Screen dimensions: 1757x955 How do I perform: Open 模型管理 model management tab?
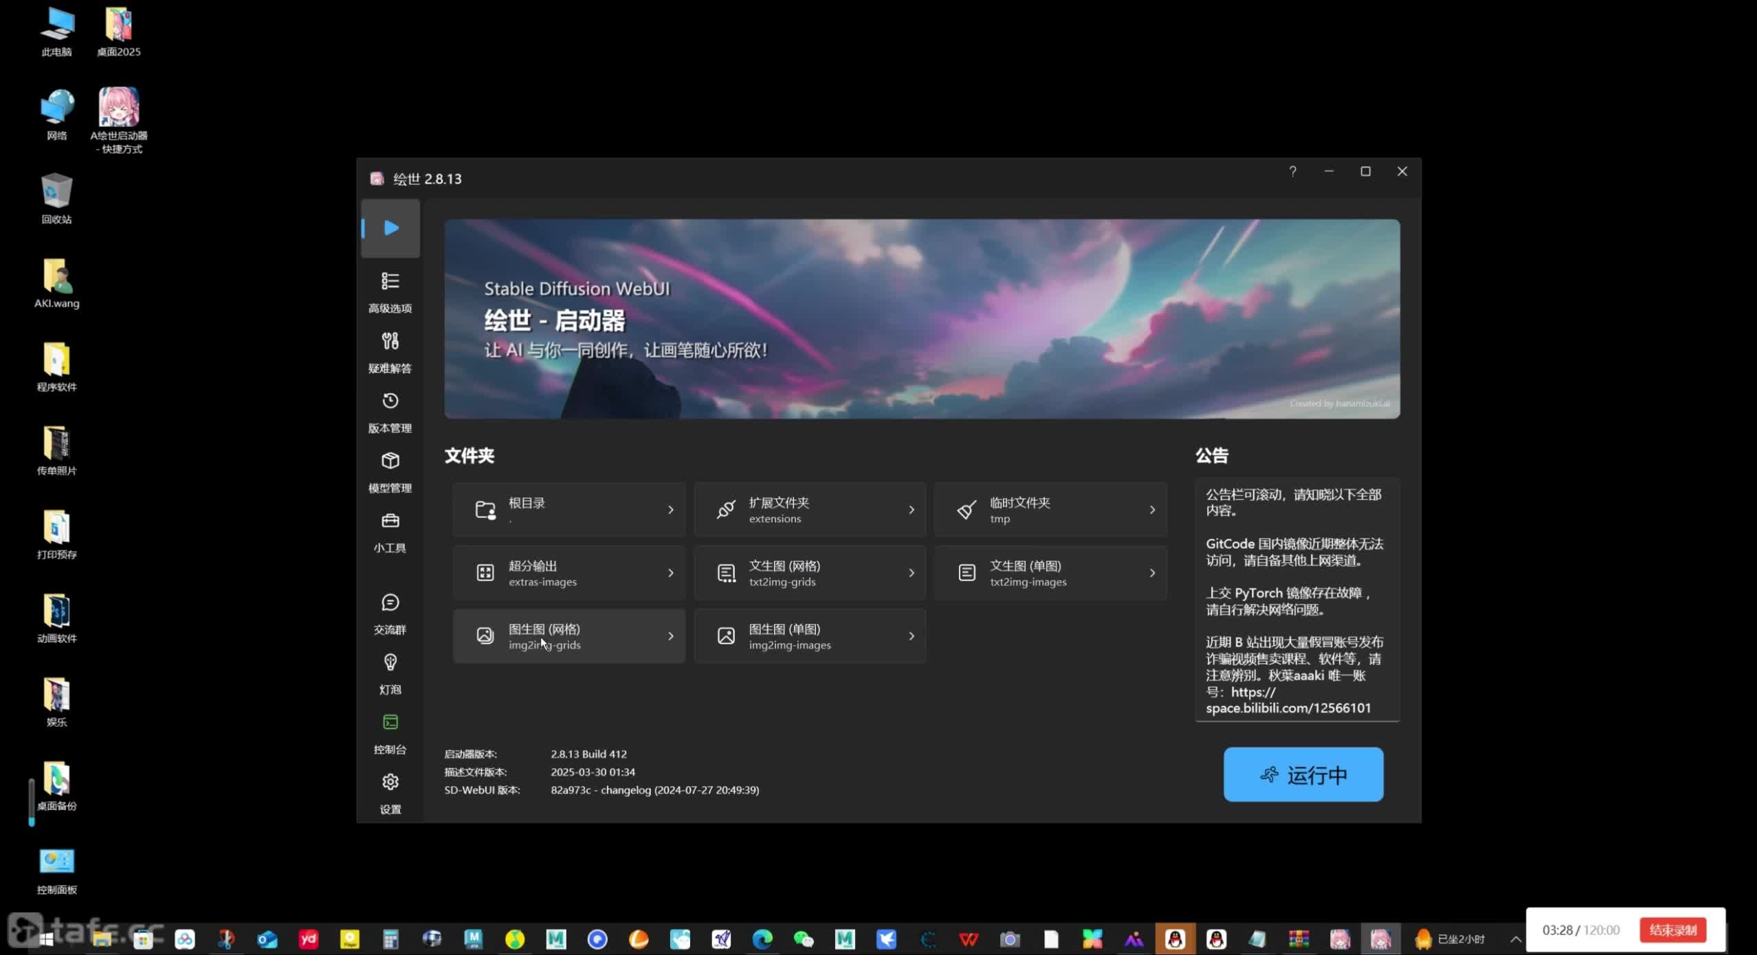[390, 471]
